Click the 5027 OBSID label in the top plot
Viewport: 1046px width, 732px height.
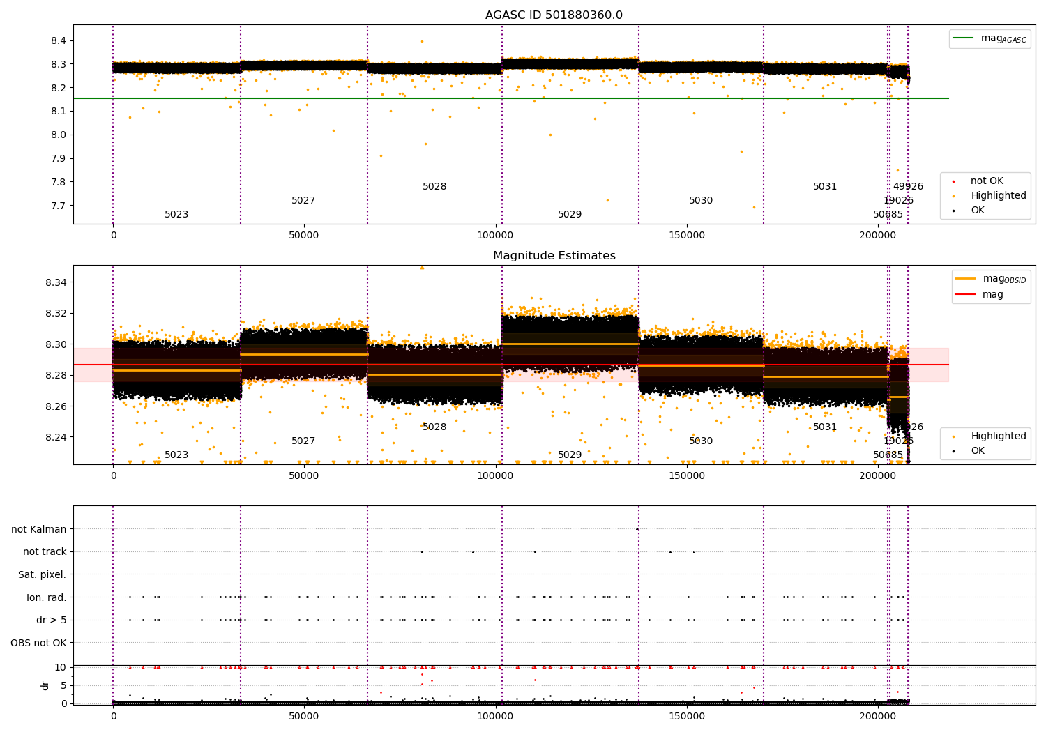tap(303, 201)
